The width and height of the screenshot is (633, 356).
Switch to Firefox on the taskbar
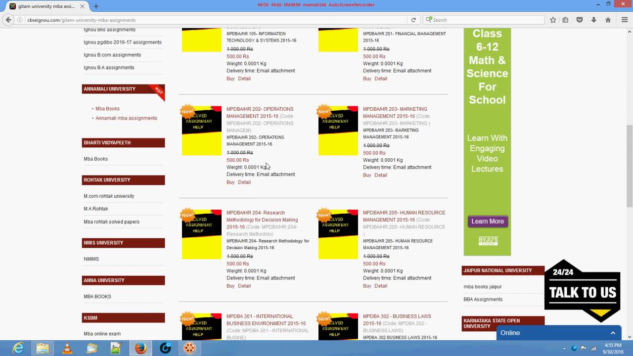click(140, 348)
